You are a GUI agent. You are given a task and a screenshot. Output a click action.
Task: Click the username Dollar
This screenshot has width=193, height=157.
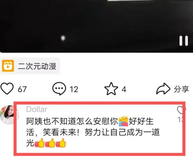[37, 109]
